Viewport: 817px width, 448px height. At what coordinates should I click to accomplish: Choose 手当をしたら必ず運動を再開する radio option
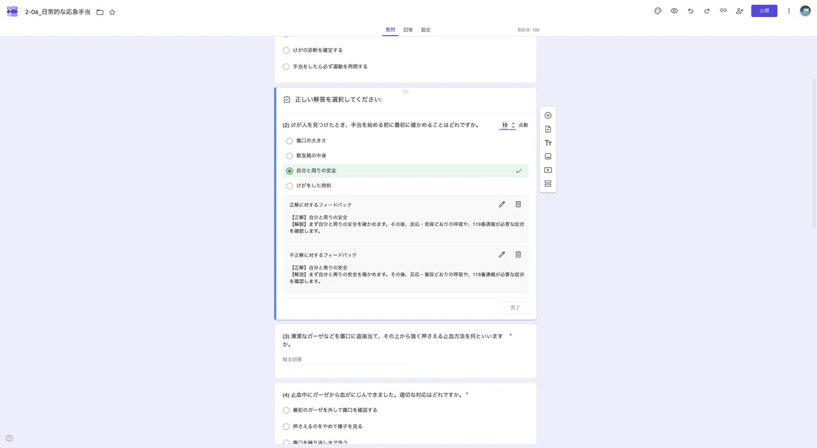coord(286,67)
